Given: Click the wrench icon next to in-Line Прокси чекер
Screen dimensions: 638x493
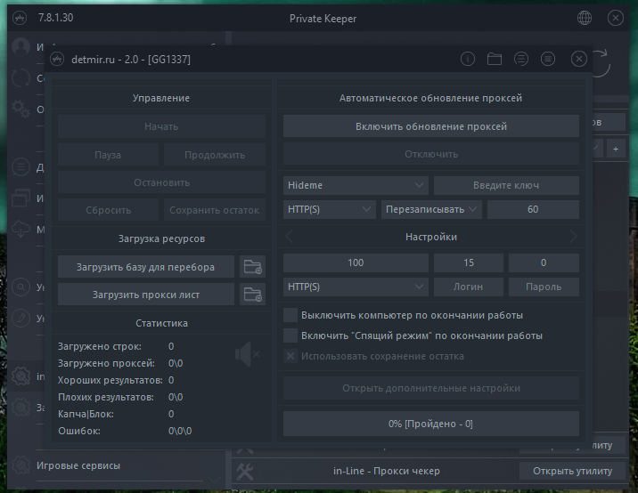Looking at the screenshot, I should click(x=246, y=471).
